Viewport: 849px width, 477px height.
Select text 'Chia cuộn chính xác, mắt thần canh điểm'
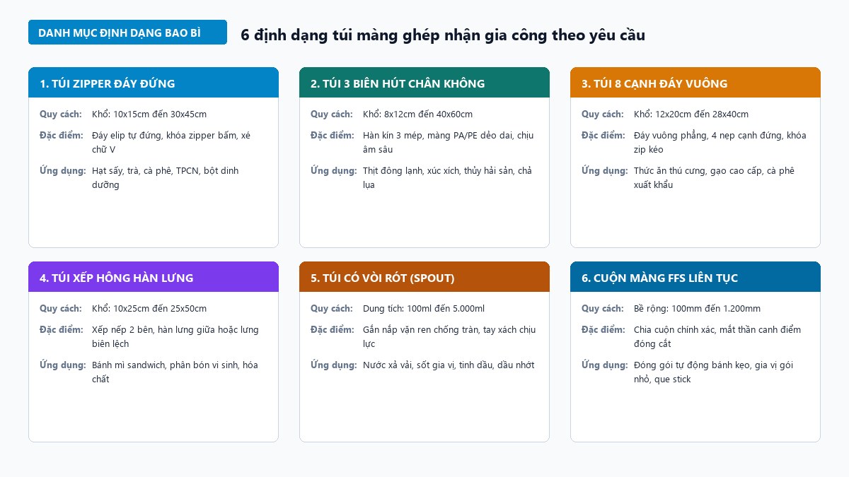pos(717,329)
